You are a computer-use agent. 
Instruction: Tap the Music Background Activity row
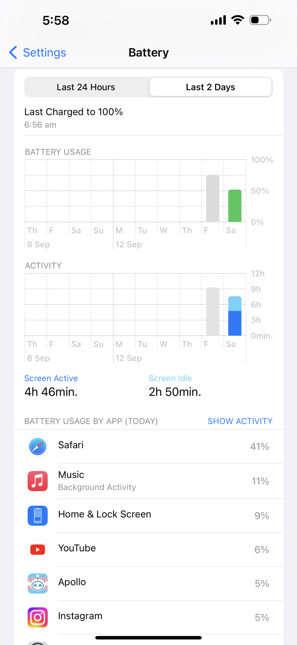pyautogui.click(x=148, y=481)
